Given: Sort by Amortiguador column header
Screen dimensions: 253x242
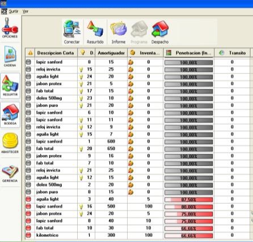Looking at the screenshot, I should [x=111, y=53].
